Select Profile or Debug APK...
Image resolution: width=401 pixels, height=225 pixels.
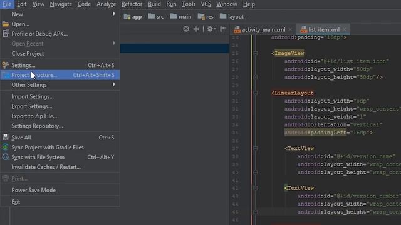coord(60,34)
